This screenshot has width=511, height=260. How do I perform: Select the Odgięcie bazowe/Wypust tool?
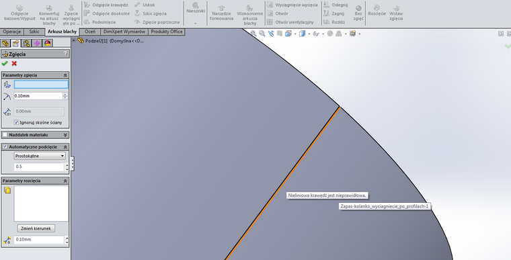pyautogui.click(x=19, y=13)
